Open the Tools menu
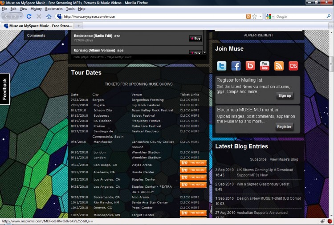 coord(70,9)
